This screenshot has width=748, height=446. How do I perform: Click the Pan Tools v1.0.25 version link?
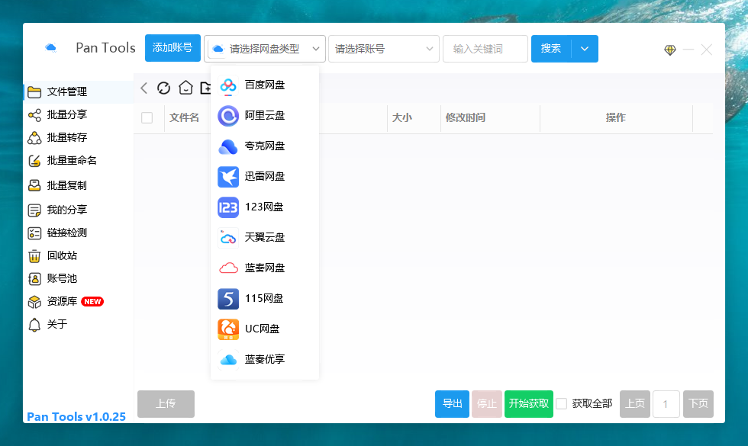(x=76, y=416)
